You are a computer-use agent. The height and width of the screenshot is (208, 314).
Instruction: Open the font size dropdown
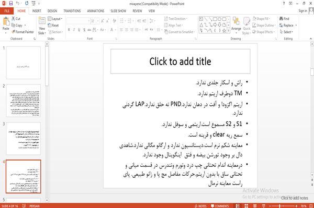pos(98,21)
